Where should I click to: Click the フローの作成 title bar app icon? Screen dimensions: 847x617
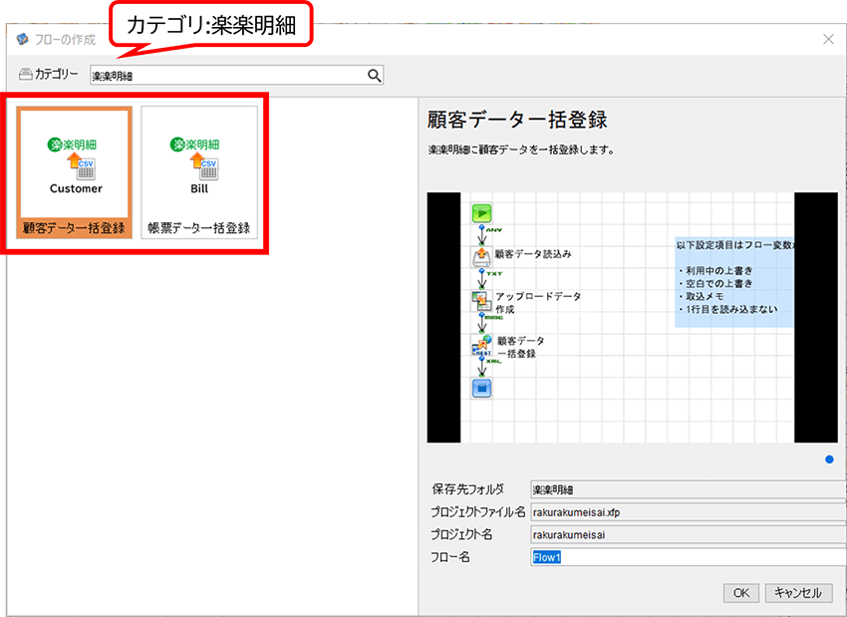(22, 39)
